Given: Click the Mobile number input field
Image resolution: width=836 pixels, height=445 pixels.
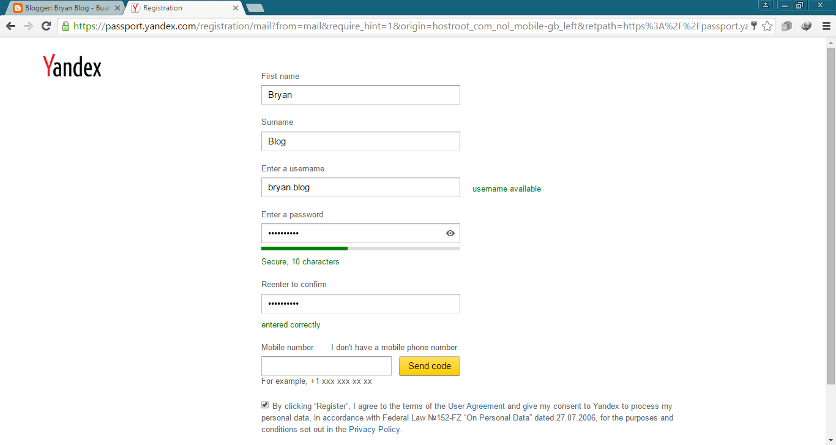Looking at the screenshot, I should click(326, 366).
